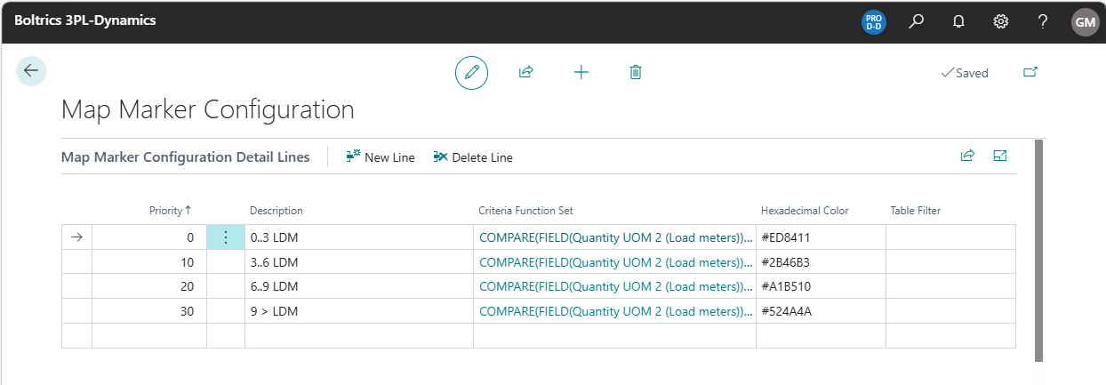Click the vertical scrollbar on the right
Viewport: 1106px width, 385px height.
(1039, 250)
